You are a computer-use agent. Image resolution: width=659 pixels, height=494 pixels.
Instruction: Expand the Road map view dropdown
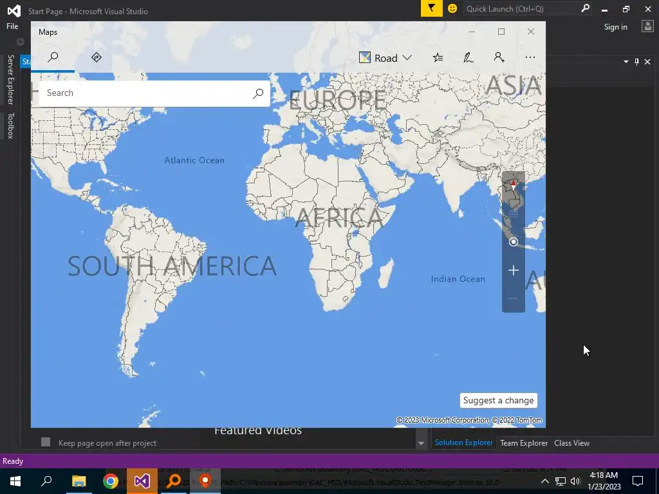[x=385, y=57]
